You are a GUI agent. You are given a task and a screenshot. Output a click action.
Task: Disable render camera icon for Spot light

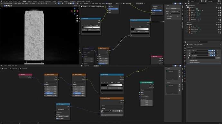(x=220, y=33)
